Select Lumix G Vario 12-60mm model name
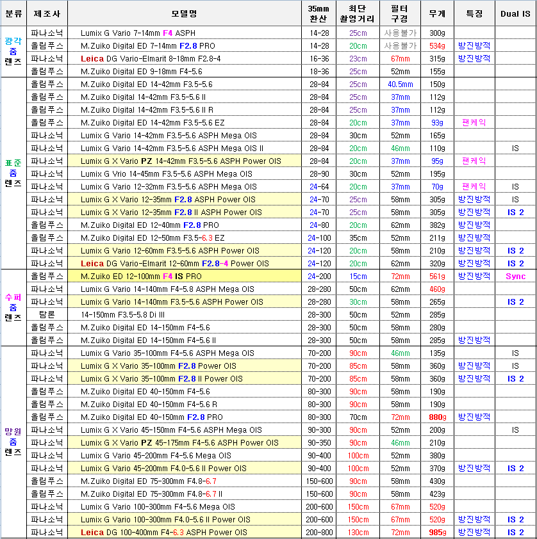 click(170, 250)
